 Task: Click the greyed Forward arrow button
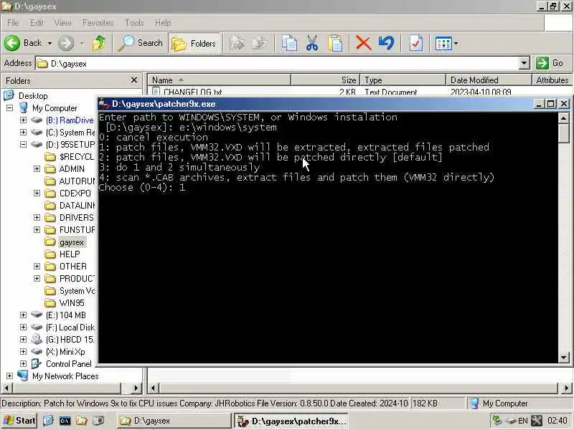coord(66,43)
